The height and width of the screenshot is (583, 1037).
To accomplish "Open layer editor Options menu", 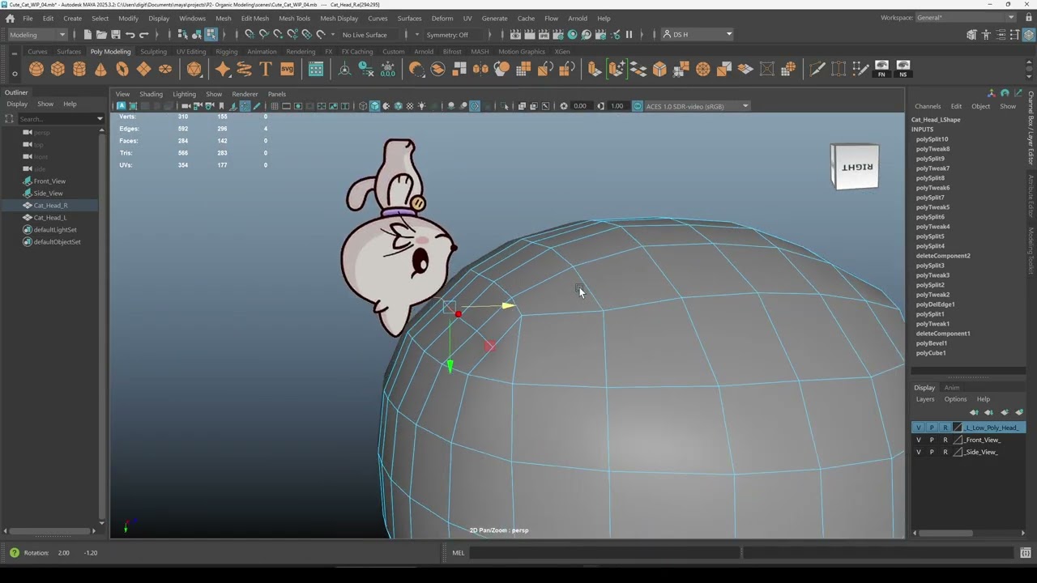I will point(955,399).
